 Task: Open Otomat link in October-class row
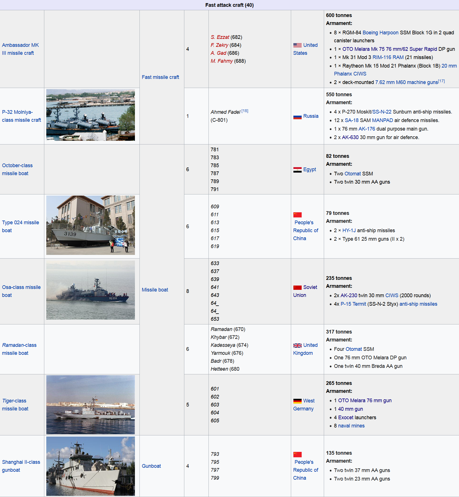pos(352,174)
